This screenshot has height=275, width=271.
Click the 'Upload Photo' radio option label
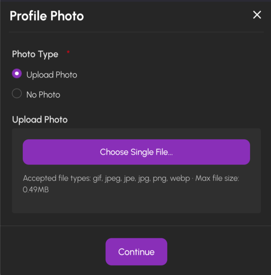pos(52,75)
